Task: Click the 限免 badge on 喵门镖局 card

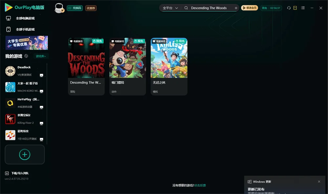Action: (139, 41)
